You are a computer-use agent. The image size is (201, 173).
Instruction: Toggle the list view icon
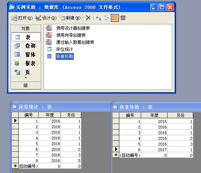pyautogui.click(x=115, y=18)
